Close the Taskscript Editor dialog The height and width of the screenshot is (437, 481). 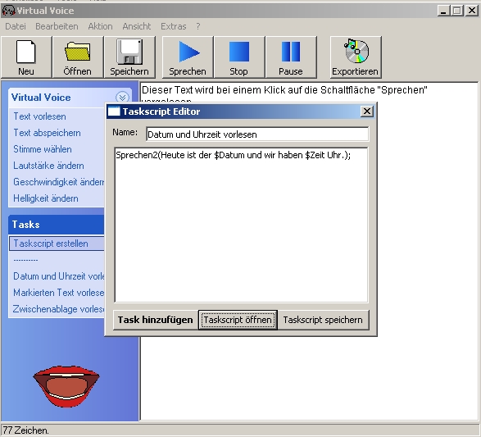pos(367,111)
